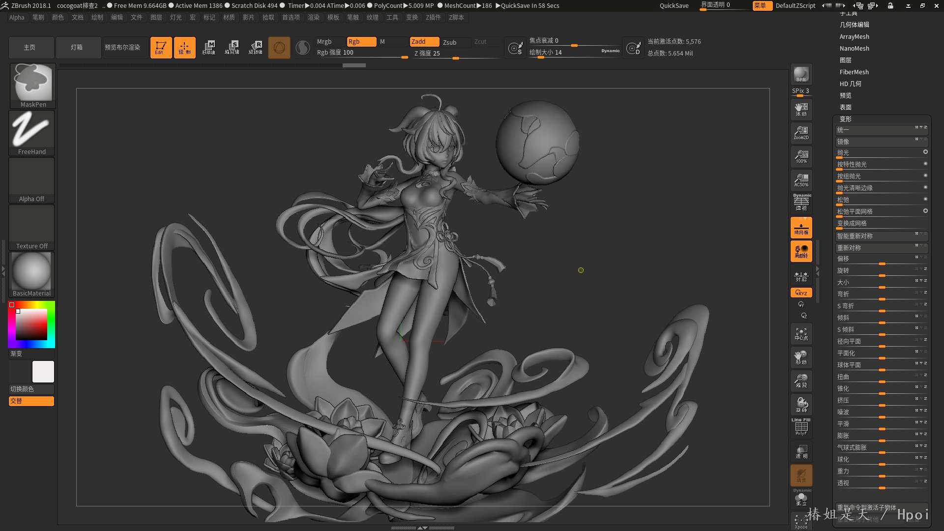Collapse the 变形 (Deformation) section

click(x=845, y=119)
